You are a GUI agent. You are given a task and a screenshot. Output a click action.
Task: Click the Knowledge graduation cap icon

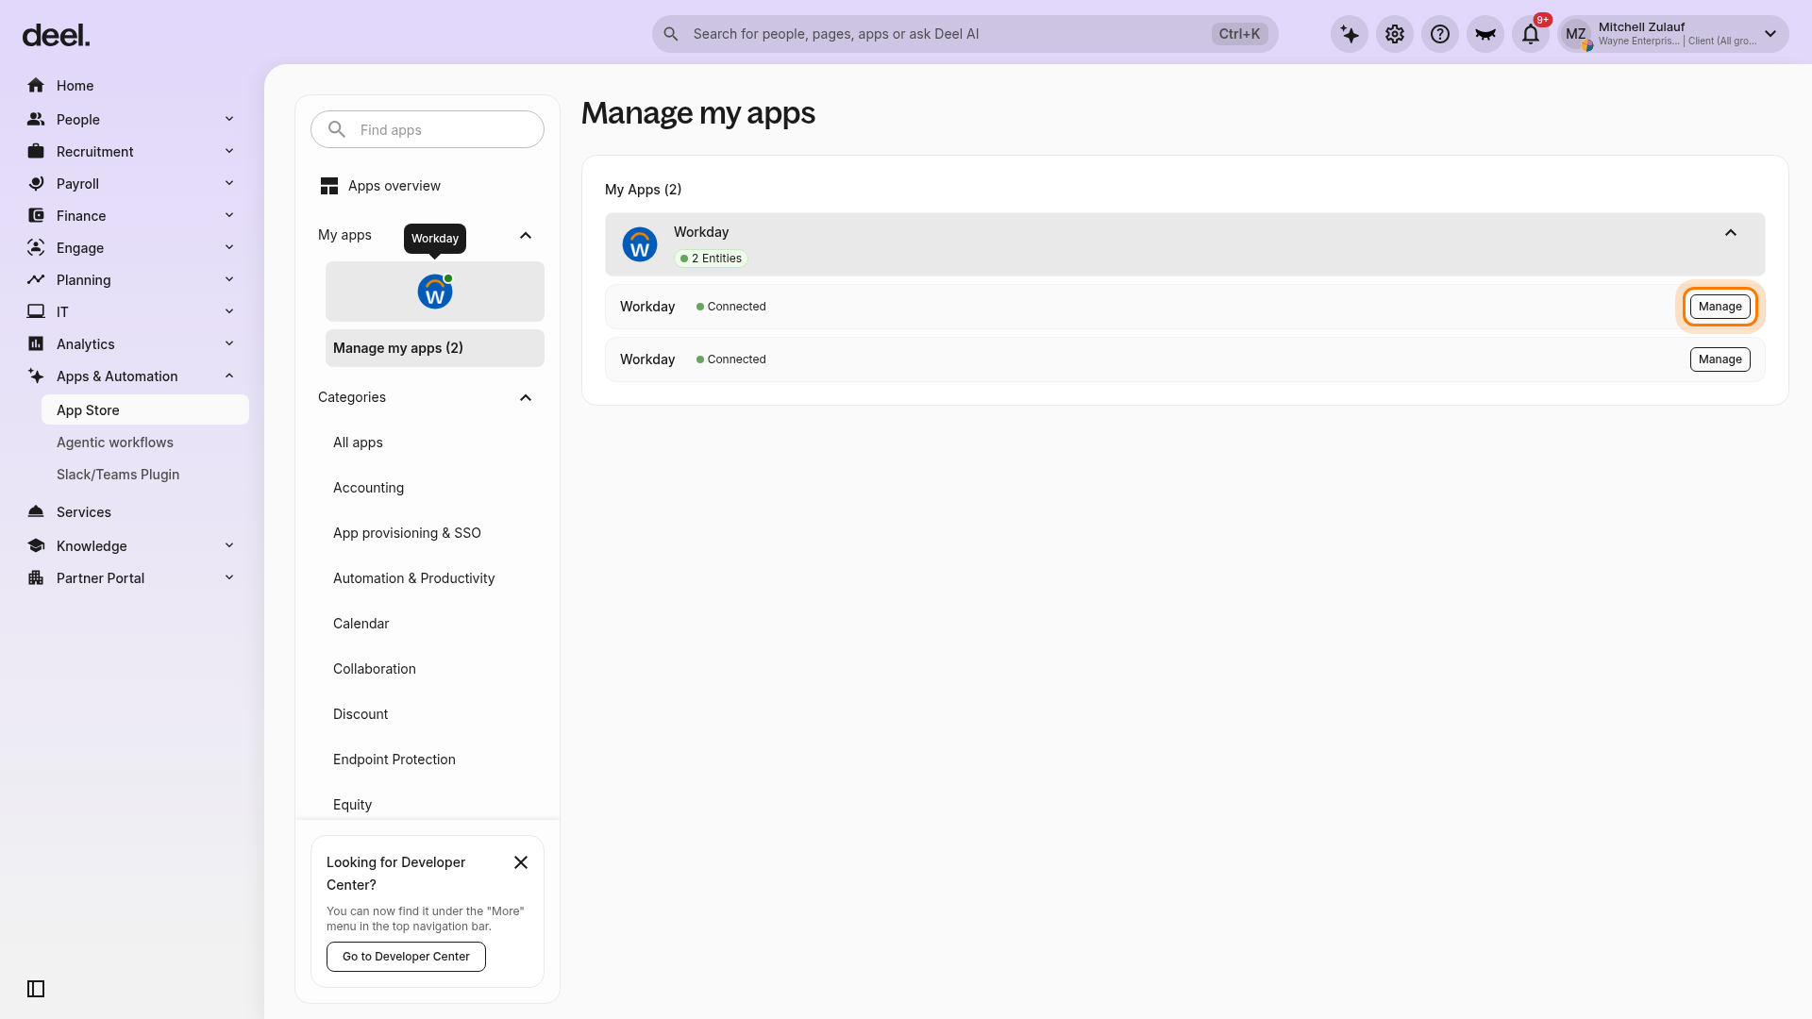click(36, 545)
